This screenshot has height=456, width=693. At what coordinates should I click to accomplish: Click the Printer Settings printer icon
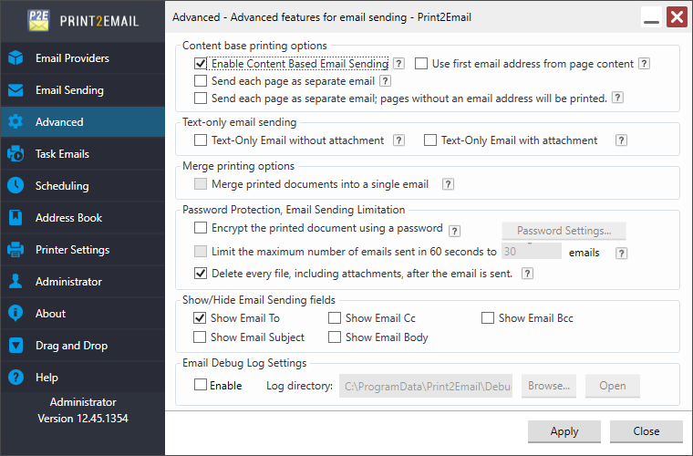click(x=16, y=250)
